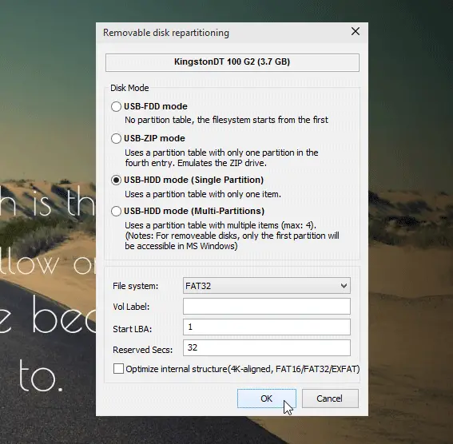
Task: Click the Removable disk repartitioning title bar
Action: (x=222, y=33)
